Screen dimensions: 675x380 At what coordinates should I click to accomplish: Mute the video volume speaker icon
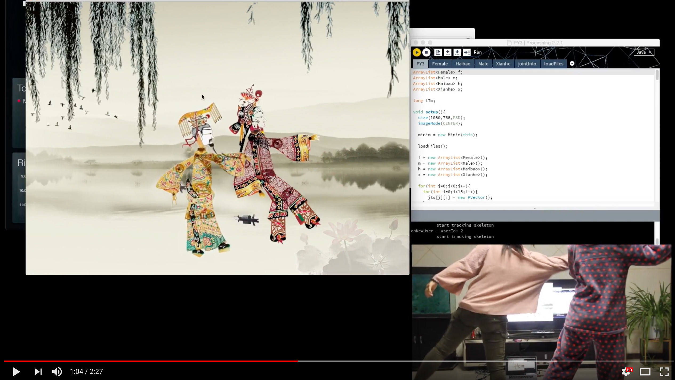[57, 371]
